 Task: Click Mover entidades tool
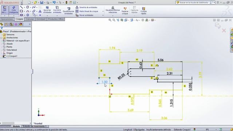[x=84, y=15]
